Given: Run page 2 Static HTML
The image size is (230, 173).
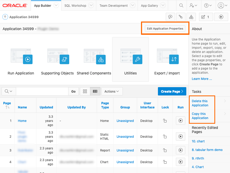Looking at the screenshot, I should click(x=181, y=136).
